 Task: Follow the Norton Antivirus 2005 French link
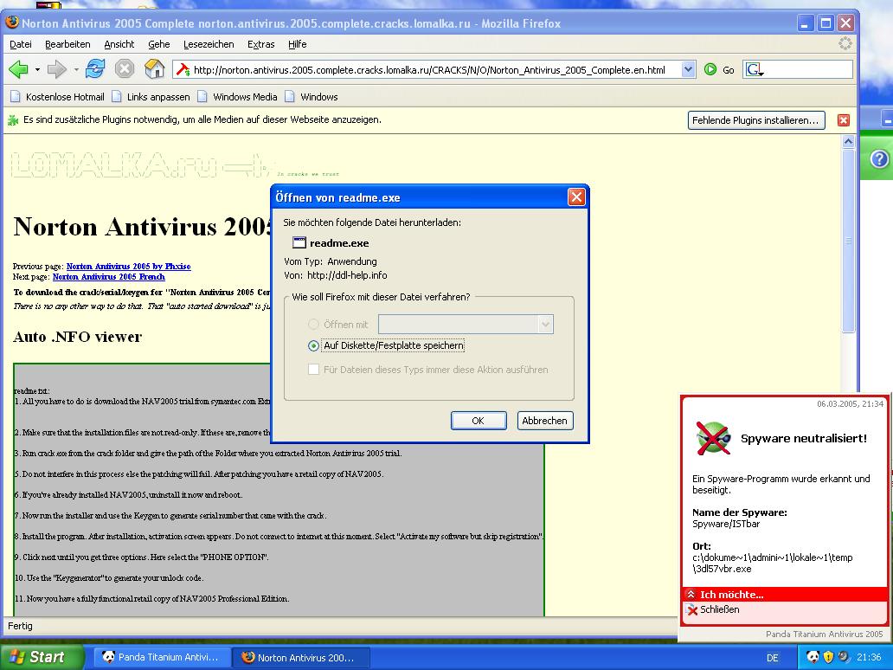pos(109,277)
